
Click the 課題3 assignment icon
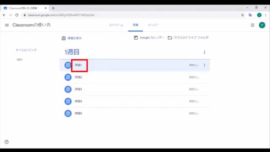[x=68, y=89]
